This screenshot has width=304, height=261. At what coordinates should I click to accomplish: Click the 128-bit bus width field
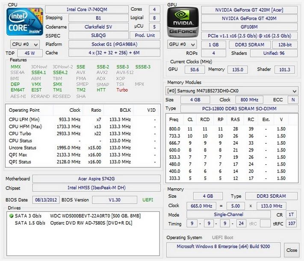pyautogui.click(x=285, y=44)
